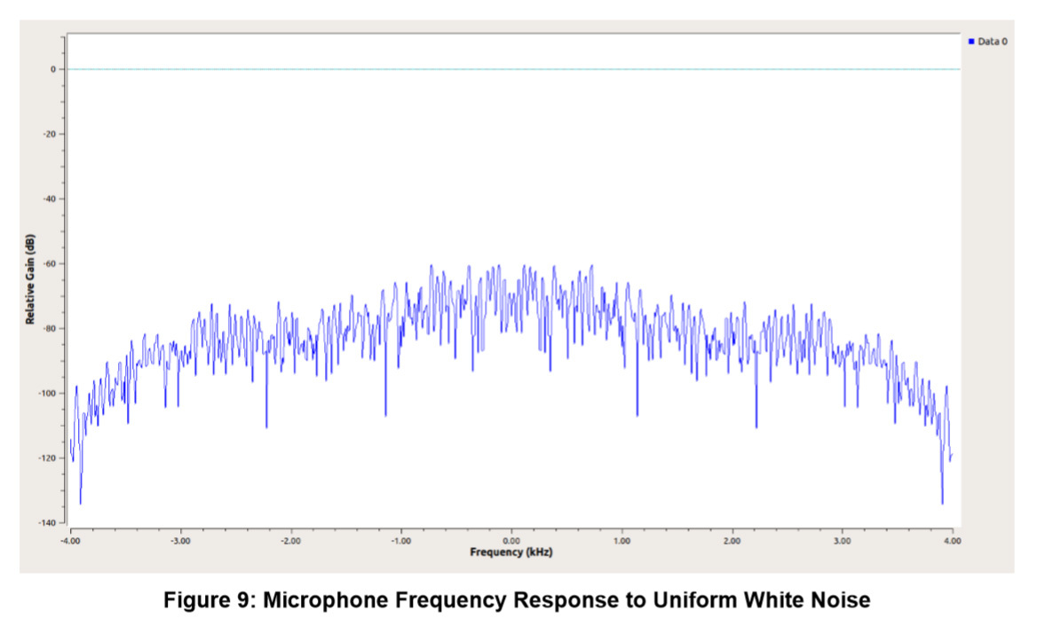Click the Data 0 legend entry
The height and width of the screenshot is (626, 1037).
click(x=988, y=42)
